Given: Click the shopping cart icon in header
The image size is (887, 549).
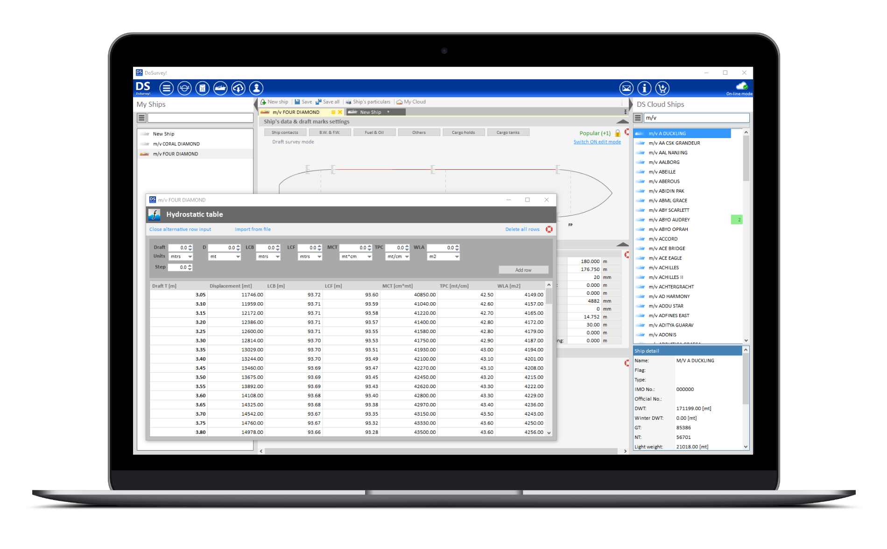Looking at the screenshot, I should 662,88.
